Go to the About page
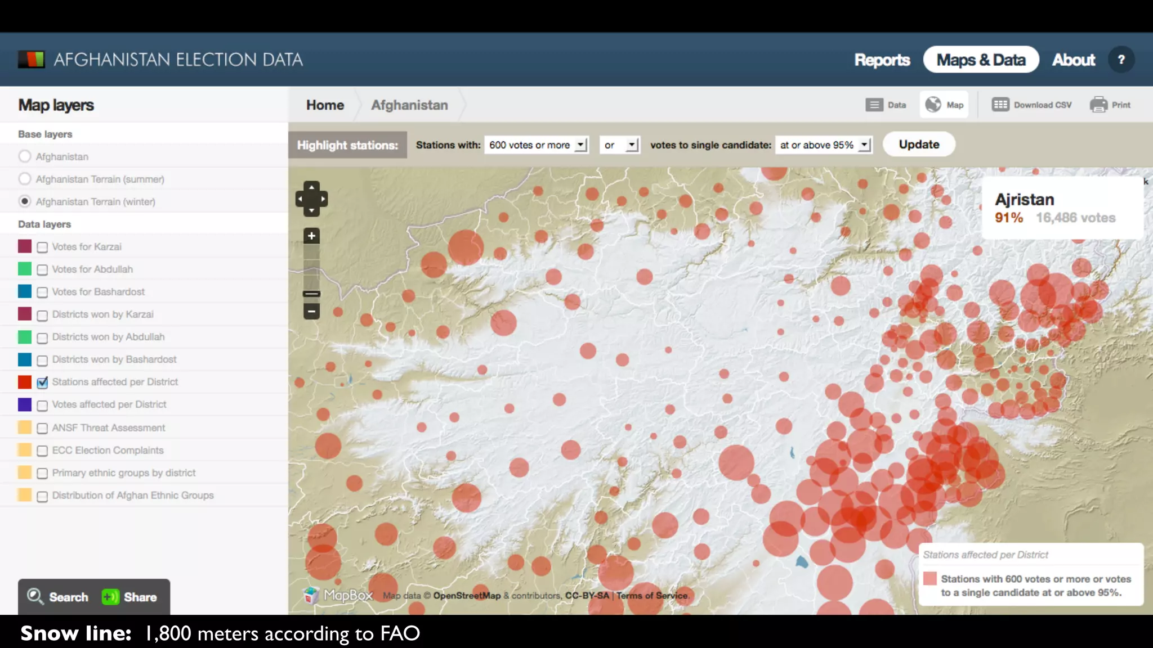Image resolution: width=1153 pixels, height=648 pixels. [x=1073, y=60]
